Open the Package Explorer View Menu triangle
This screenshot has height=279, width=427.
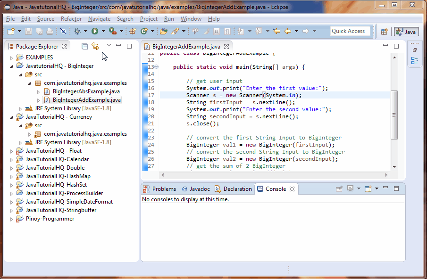tap(109, 45)
